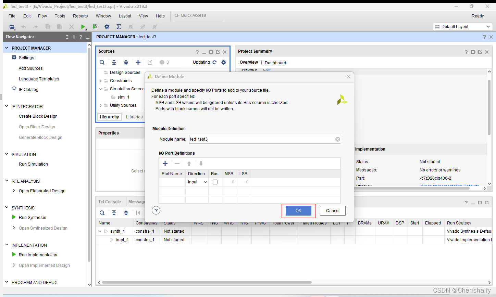Open the Flow menu
The width and height of the screenshot is (496, 297).
(x=42, y=16)
